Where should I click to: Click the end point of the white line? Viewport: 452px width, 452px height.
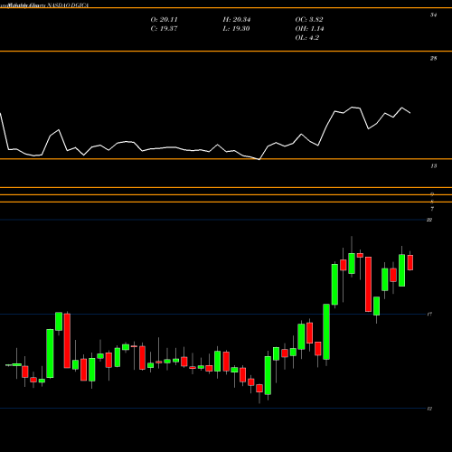pos(410,113)
